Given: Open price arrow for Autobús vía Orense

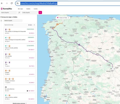Looking at the screenshot, I should [34, 82].
